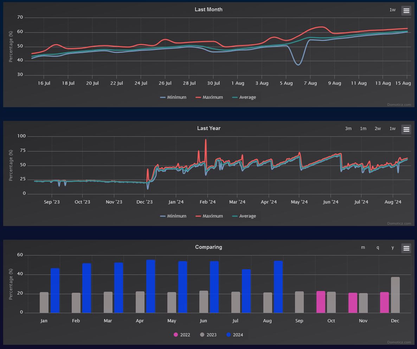Open the Last Month chart hamburger menu
This screenshot has width=417, height=349.
406,11
